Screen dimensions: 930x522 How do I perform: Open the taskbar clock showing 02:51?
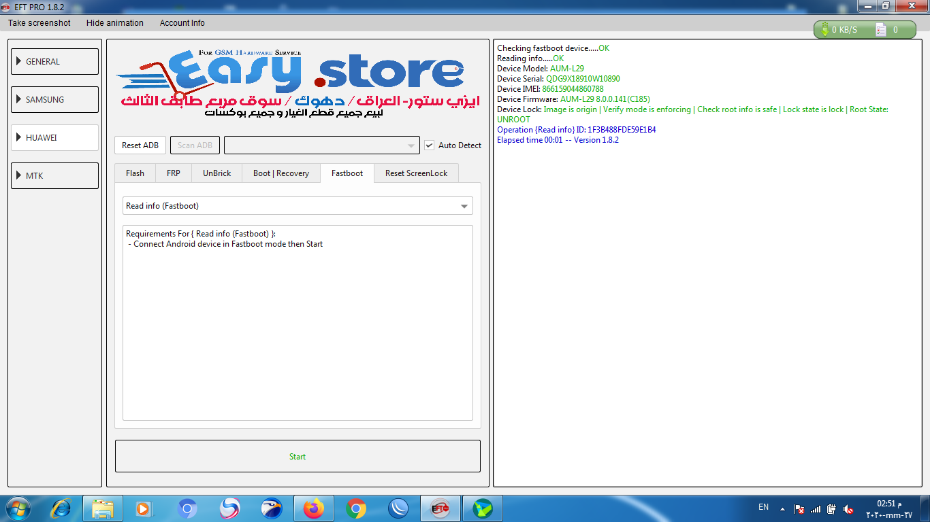(889, 509)
